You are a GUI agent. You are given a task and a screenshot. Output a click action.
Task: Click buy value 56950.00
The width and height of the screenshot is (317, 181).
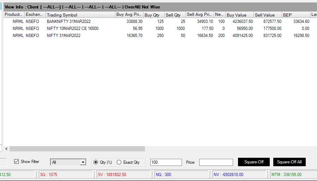click(245, 29)
